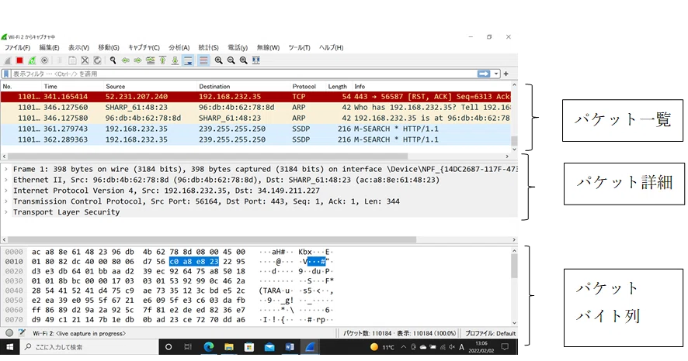Open the 統計(S) menu

(208, 48)
